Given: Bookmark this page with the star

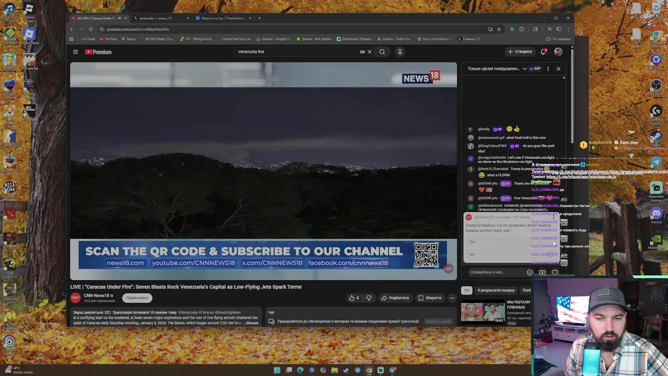Looking at the screenshot, I should [498, 29].
